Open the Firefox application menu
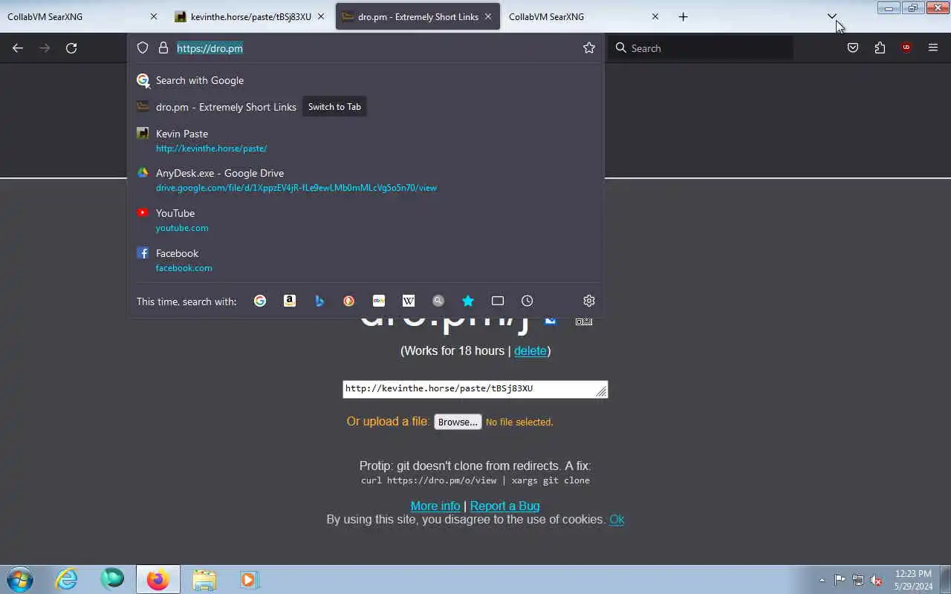Image resolution: width=951 pixels, height=594 pixels. [933, 48]
